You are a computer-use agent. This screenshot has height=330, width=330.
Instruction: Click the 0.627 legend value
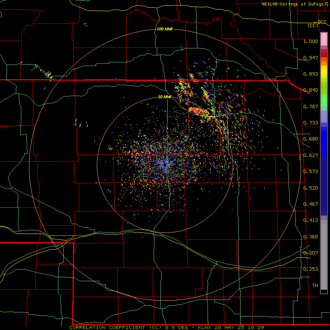point(311,155)
